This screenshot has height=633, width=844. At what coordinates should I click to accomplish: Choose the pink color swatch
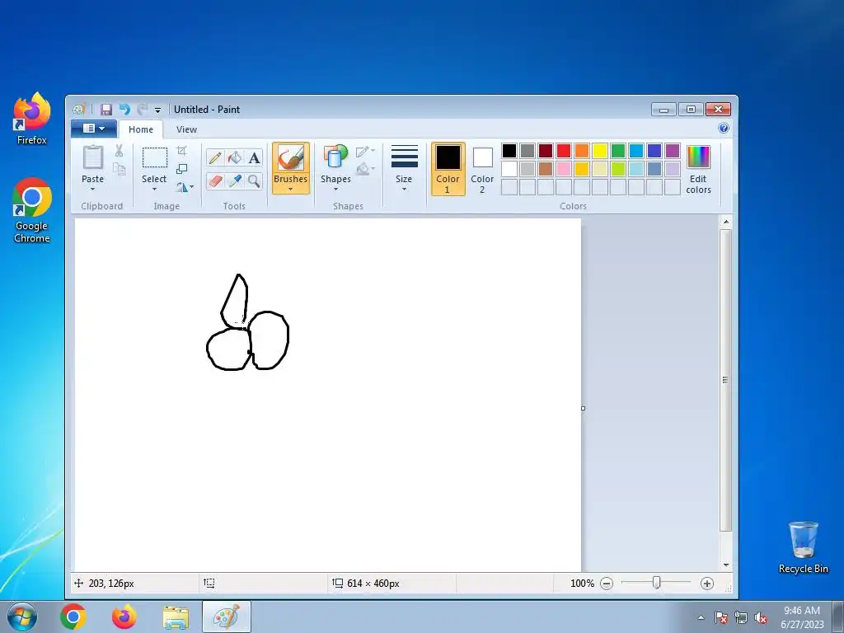point(564,169)
